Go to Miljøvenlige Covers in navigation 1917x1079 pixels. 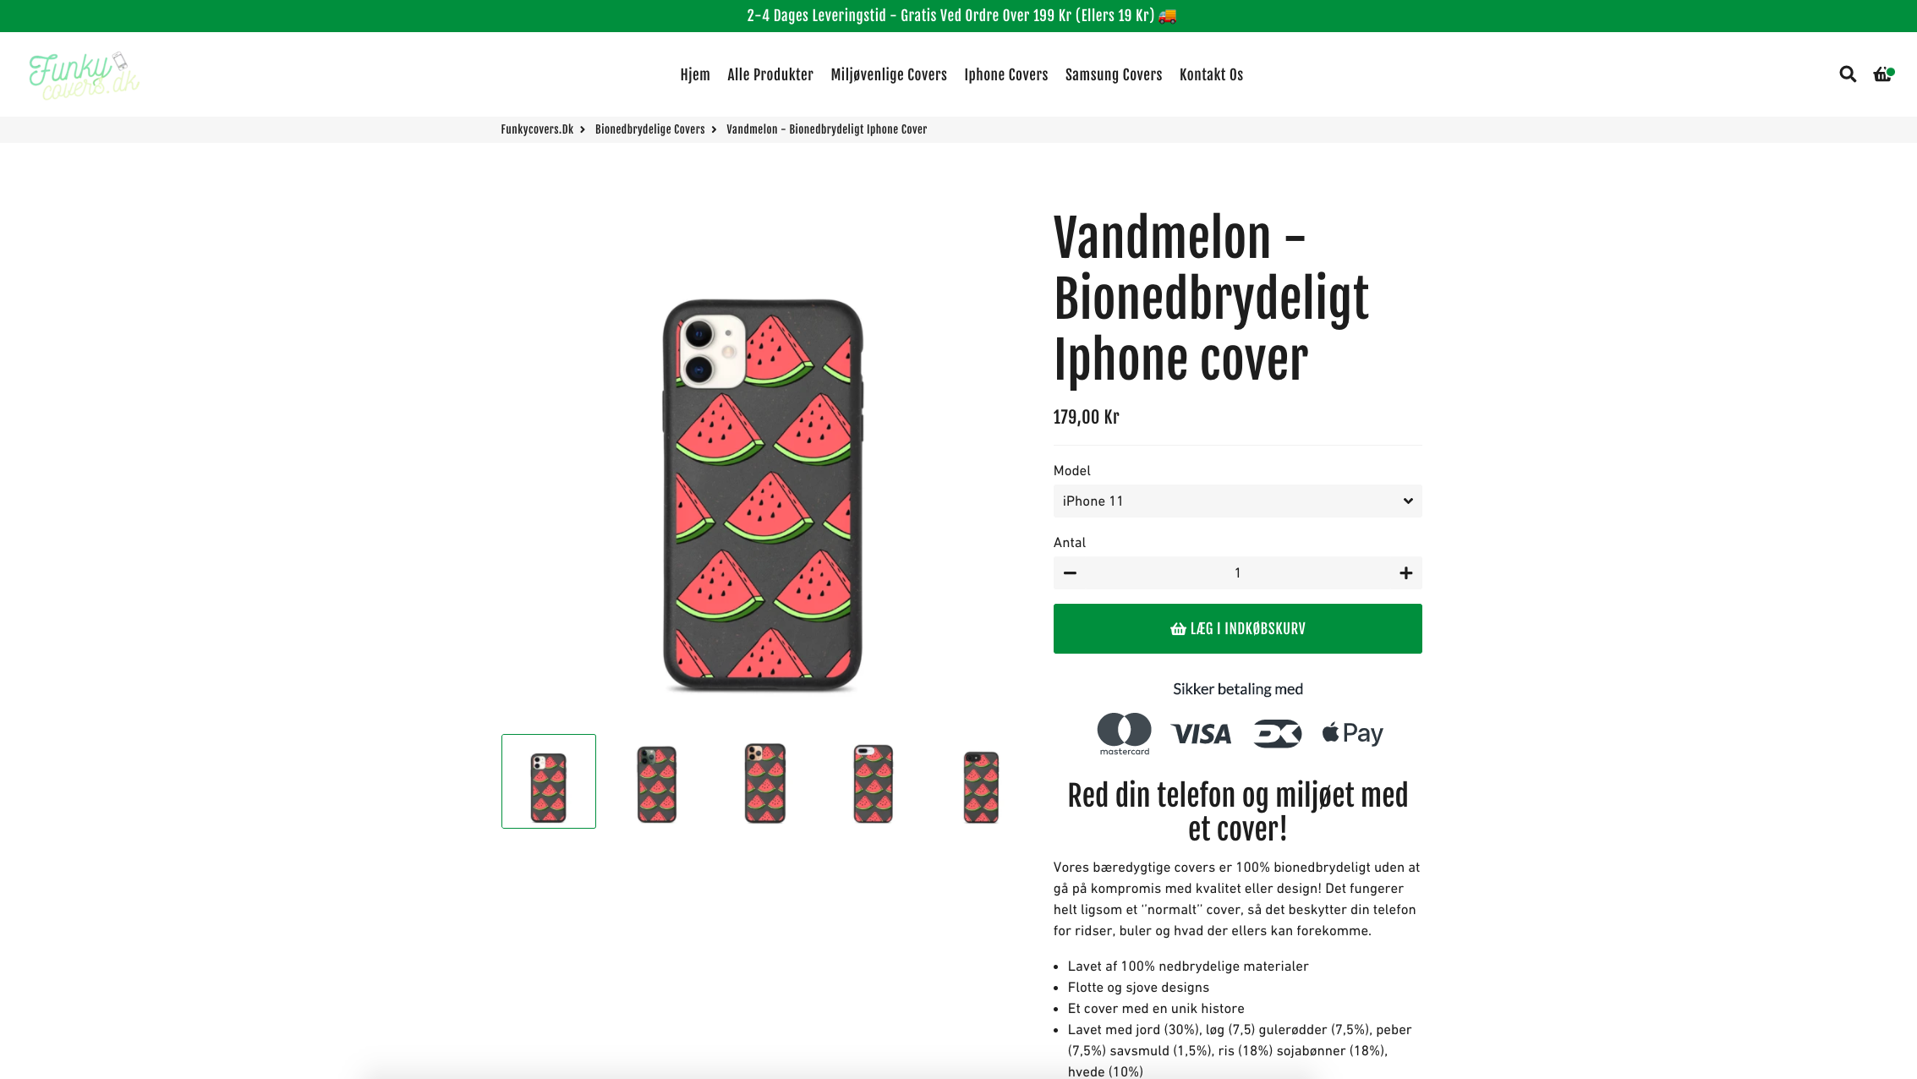[x=888, y=74]
